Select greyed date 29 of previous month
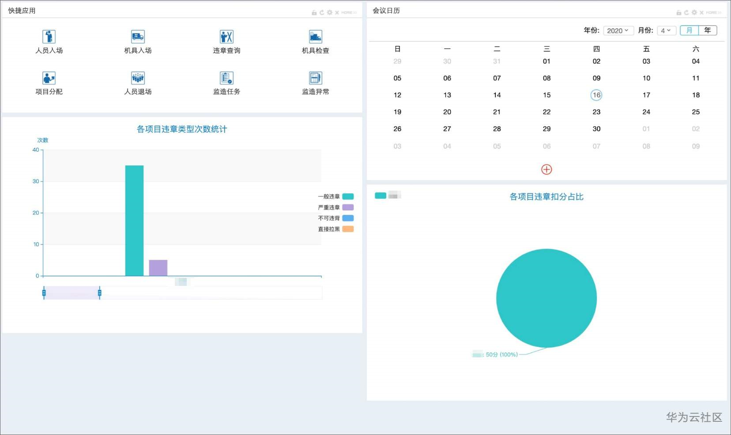The height and width of the screenshot is (435, 731). coord(397,61)
